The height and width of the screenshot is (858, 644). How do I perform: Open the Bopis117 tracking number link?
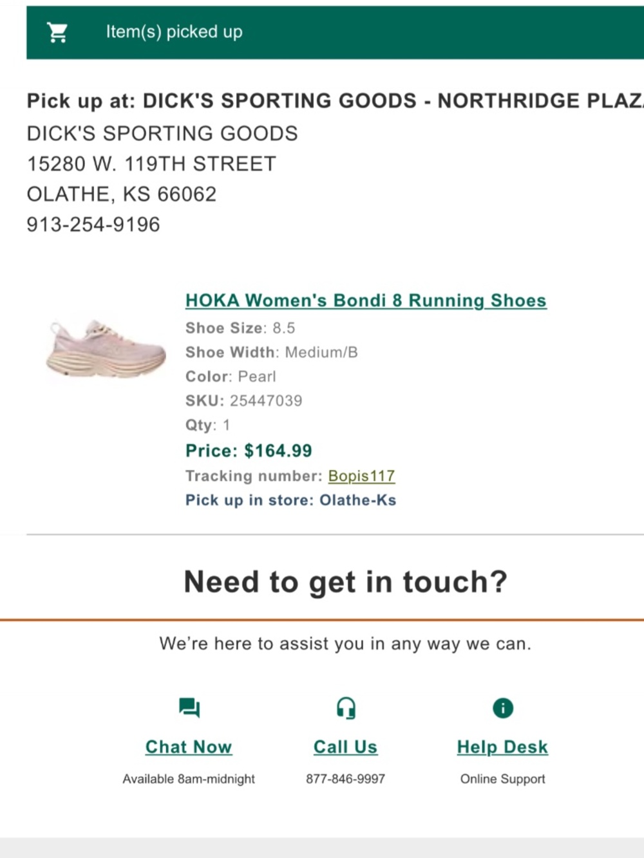(361, 476)
